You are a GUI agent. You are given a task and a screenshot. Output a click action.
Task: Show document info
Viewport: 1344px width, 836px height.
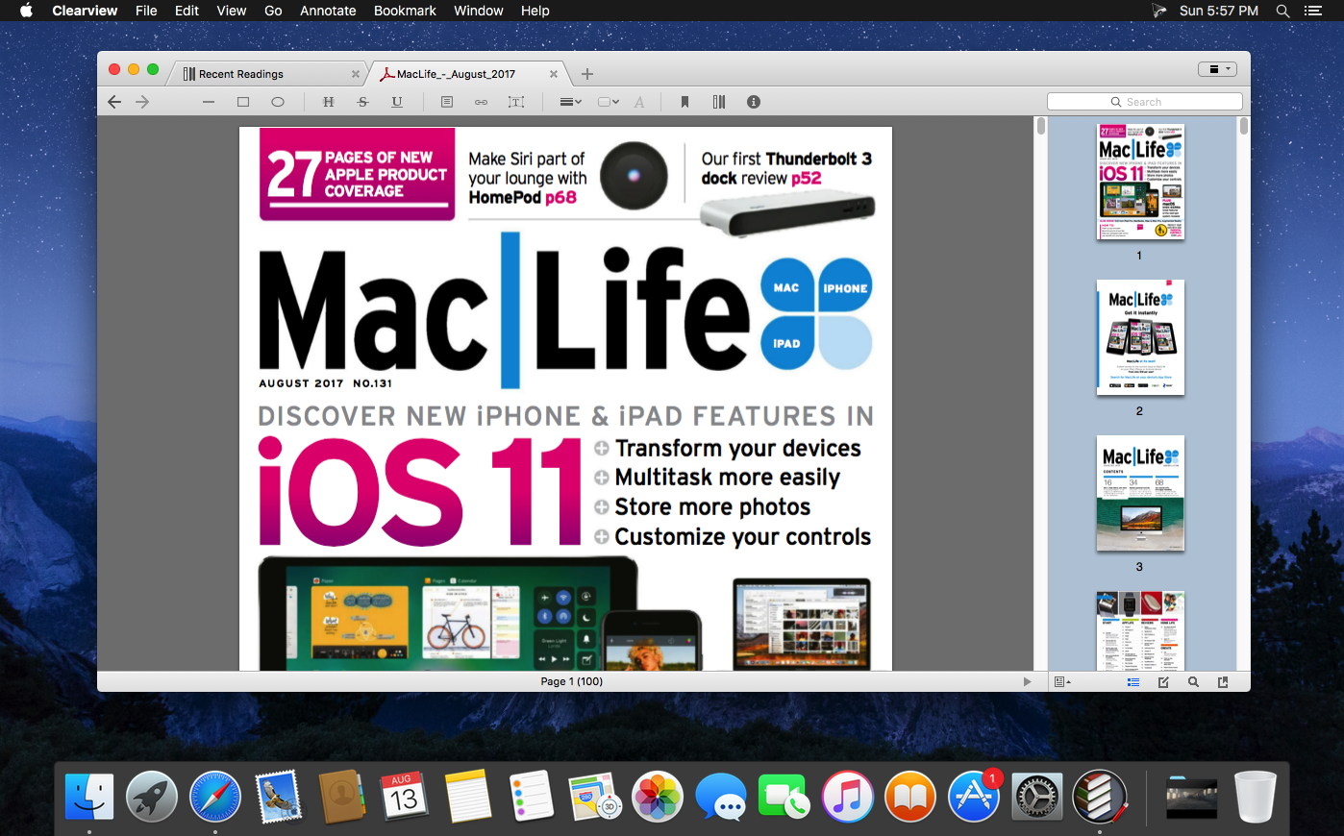[754, 102]
